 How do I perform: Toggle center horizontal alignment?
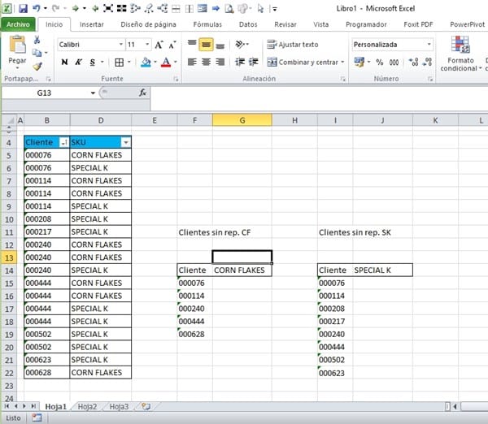click(x=207, y=63)
